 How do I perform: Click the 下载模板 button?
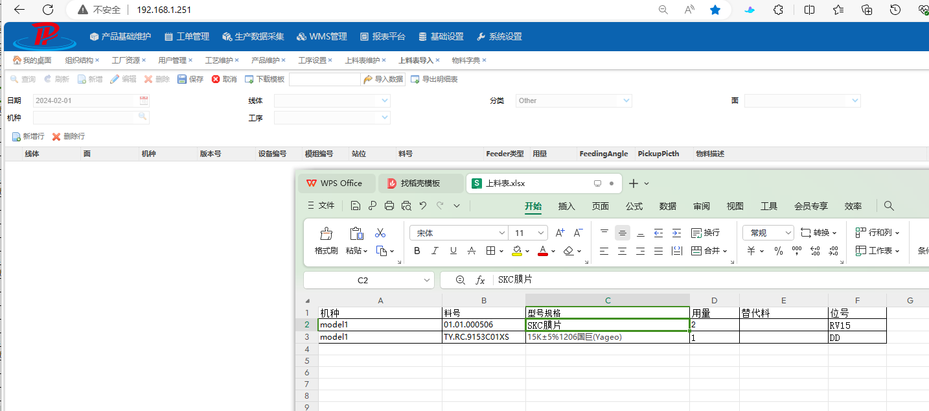[x=265, y=79]
